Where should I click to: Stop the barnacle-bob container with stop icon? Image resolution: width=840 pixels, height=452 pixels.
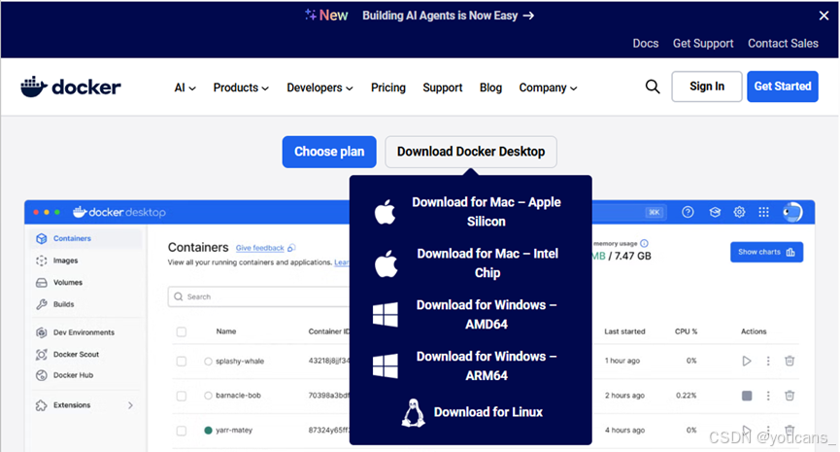[x=747, y=396]
